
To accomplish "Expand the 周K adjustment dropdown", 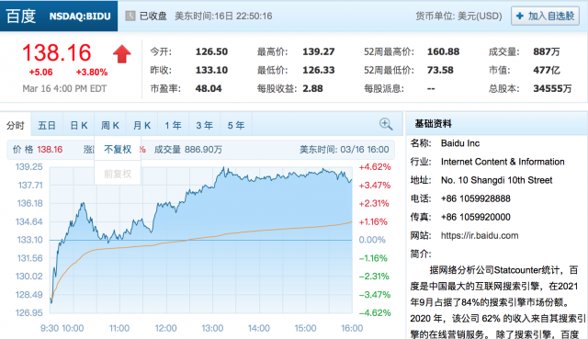I will [110, 125].
